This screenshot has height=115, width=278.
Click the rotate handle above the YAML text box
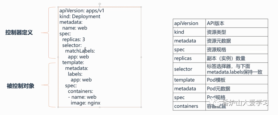coord(100,4)
